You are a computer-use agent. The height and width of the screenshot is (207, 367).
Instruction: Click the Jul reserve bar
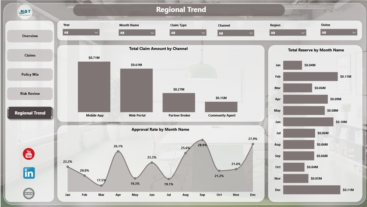click(x=299, y=133)
